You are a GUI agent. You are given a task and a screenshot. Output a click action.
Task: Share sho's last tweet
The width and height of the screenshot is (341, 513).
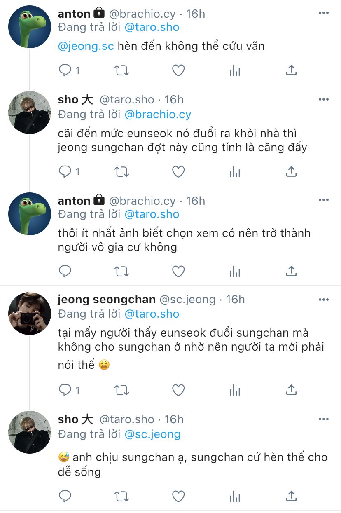[291, 496]
